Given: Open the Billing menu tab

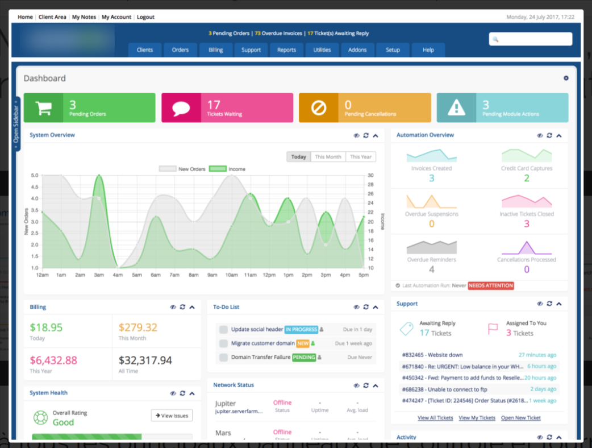Looking at the screenshot, I should (215, 50).
